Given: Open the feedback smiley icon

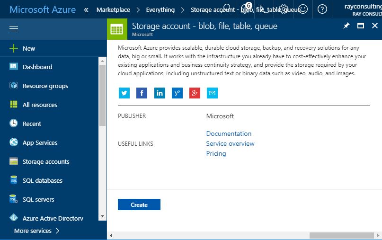Looking at the screenshot, I should tap(303, 9).
